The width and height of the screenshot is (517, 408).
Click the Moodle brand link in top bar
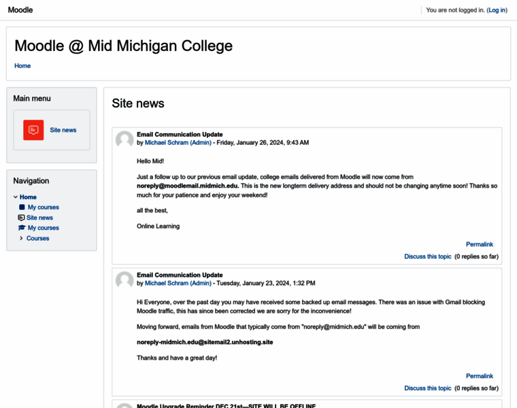click(x=20, y=10)
